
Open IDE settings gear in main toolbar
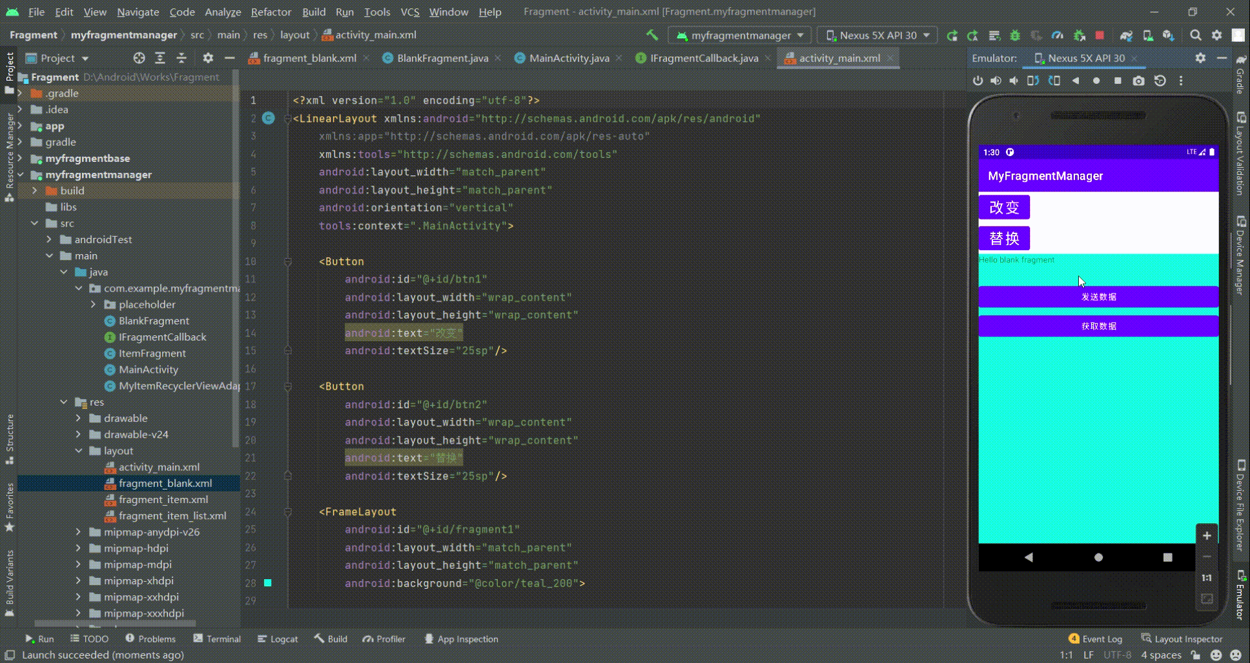[x=1217, y=35]
